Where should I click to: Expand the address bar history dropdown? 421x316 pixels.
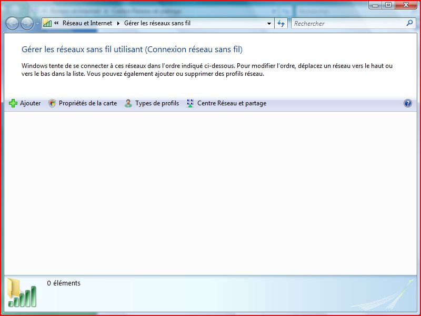[x=269, y=23]
